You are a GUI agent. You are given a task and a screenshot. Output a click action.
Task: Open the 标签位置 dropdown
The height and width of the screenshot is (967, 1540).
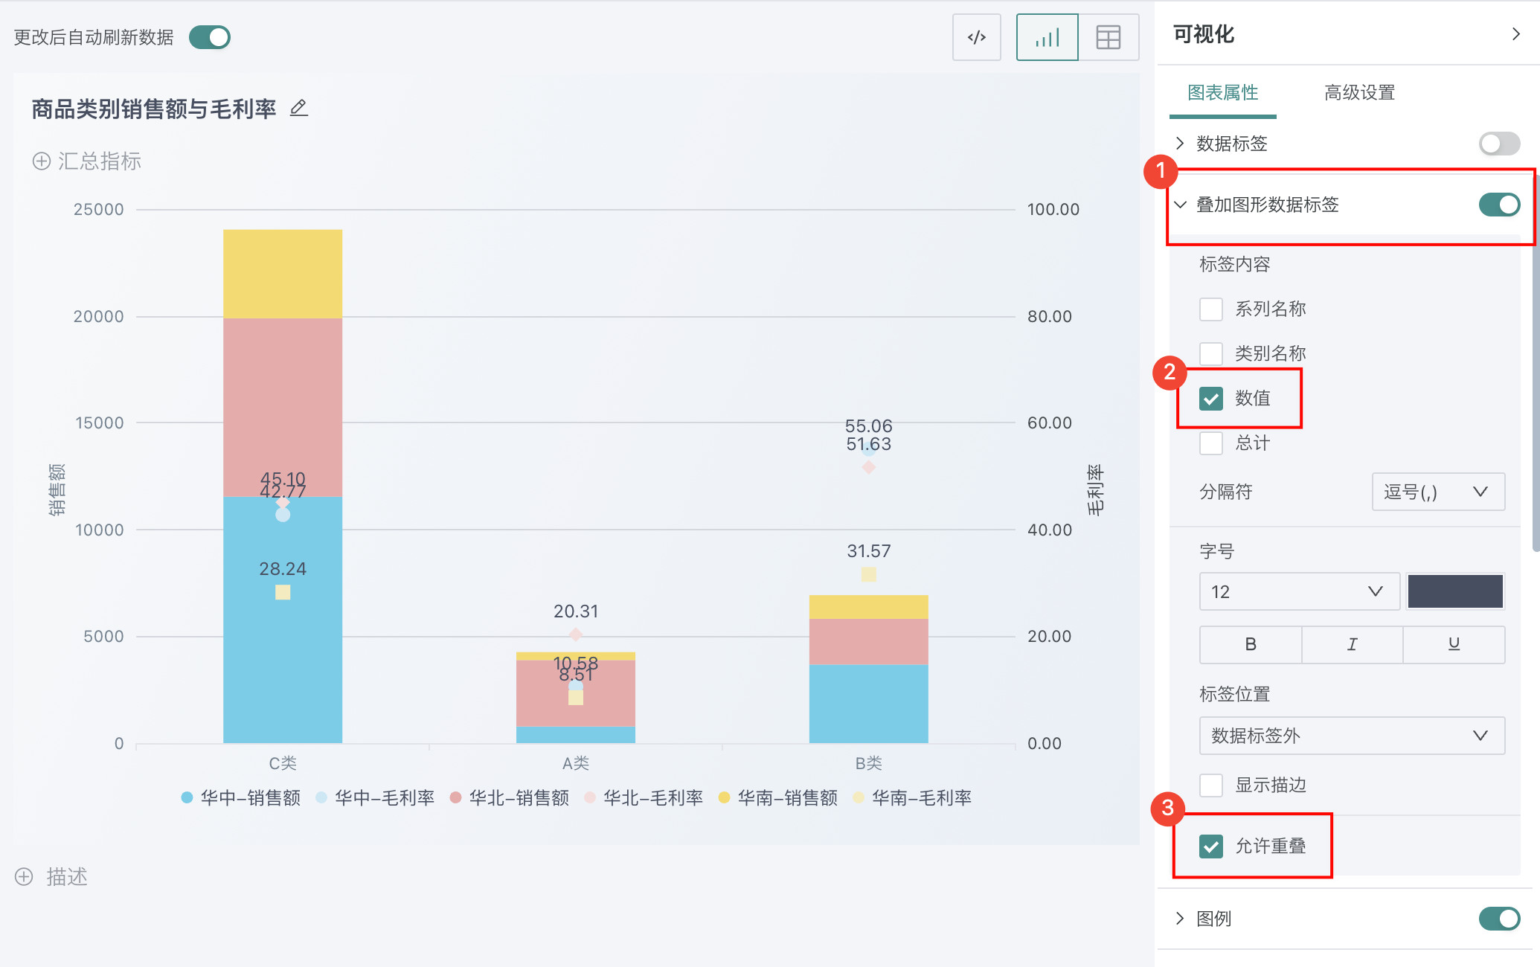1351,736
